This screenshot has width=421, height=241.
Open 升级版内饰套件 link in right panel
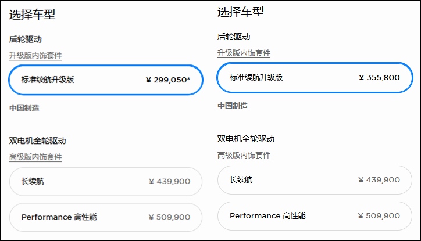(x=244, y=53)
